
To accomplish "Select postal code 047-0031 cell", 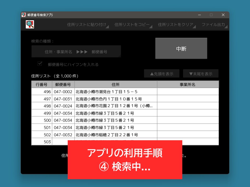I will click(63, 99).
